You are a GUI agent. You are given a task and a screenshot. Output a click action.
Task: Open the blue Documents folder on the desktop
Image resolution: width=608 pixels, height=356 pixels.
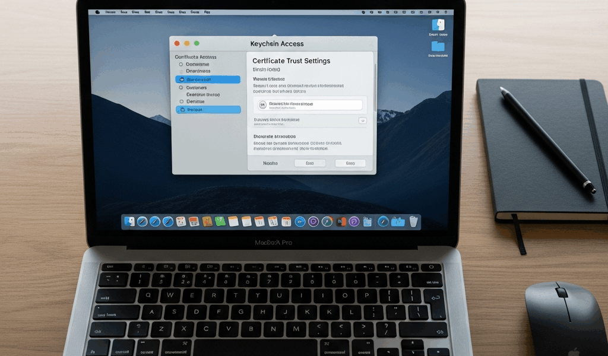(438, 46)
